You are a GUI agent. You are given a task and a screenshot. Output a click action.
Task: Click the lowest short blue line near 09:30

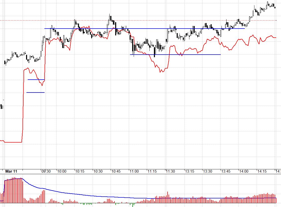(35, 93)
